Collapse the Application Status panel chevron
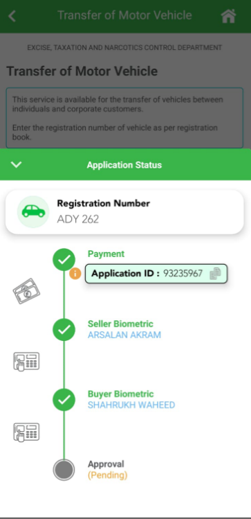 16,164
